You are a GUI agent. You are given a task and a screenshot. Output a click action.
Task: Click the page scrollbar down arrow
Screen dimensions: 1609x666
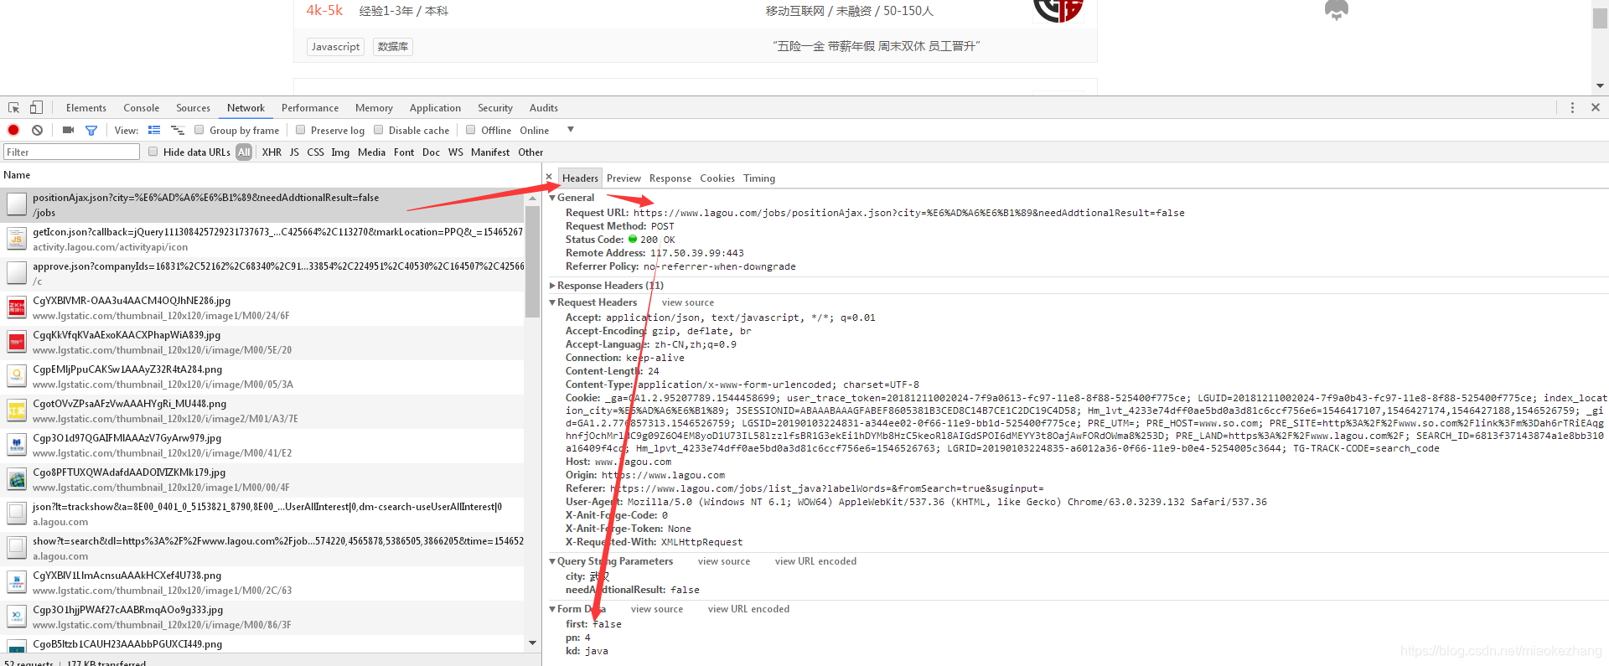1600,85
